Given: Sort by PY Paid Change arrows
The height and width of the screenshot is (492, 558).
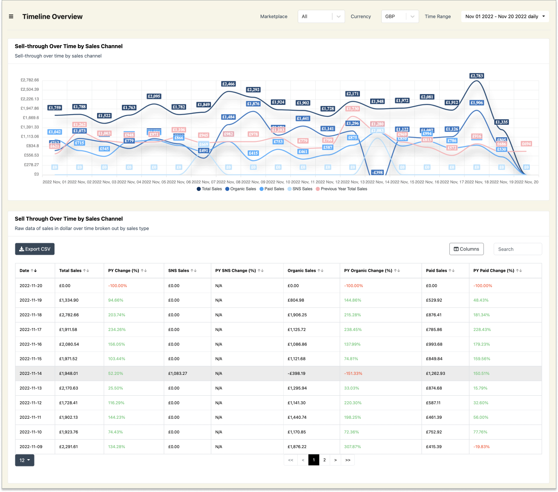Looking at the screenshot, I should tap(519, 270).
